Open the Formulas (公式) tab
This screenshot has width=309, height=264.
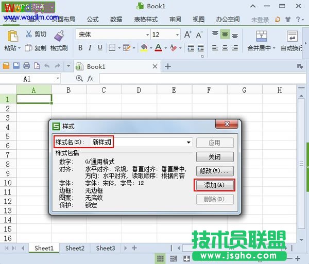(93, 20)
